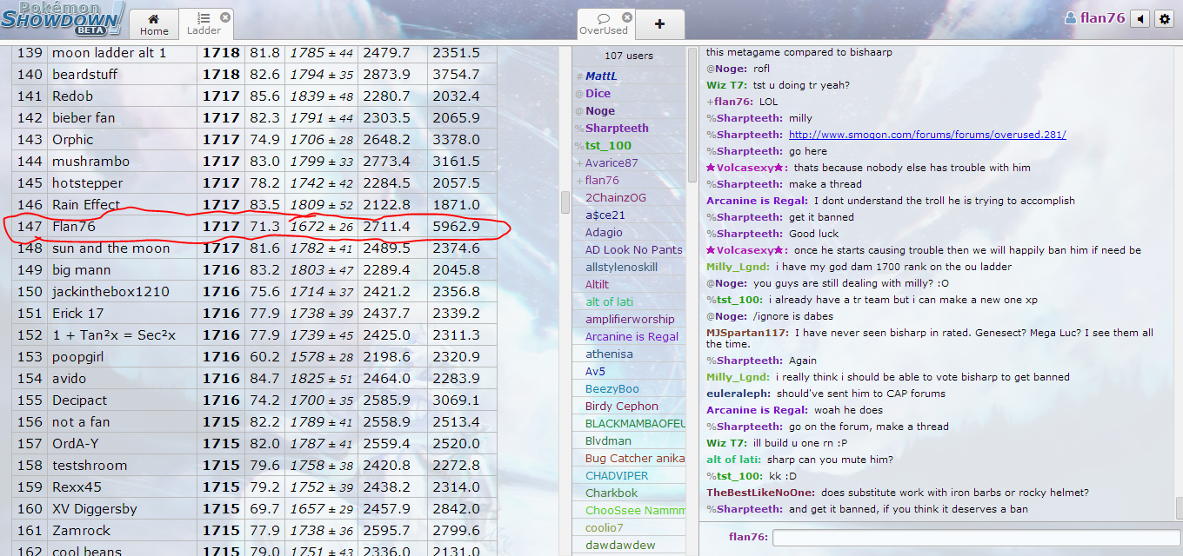Click user tst_100 in the user list
The width and height of the screenshot is (1183, 556).
coord(608,146)
